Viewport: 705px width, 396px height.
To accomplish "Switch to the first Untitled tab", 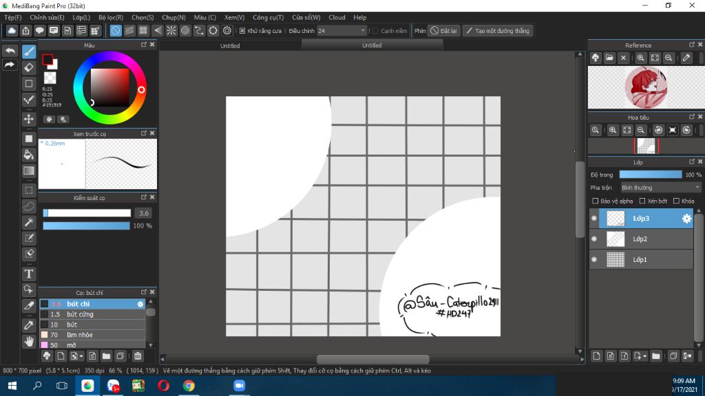I will click(x=230, y=45).
